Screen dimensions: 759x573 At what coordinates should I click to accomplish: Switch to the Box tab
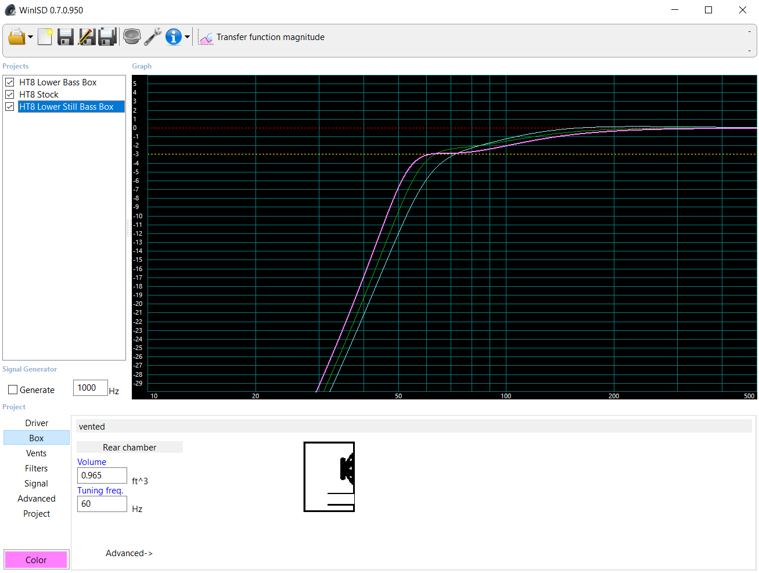[37, 438]
